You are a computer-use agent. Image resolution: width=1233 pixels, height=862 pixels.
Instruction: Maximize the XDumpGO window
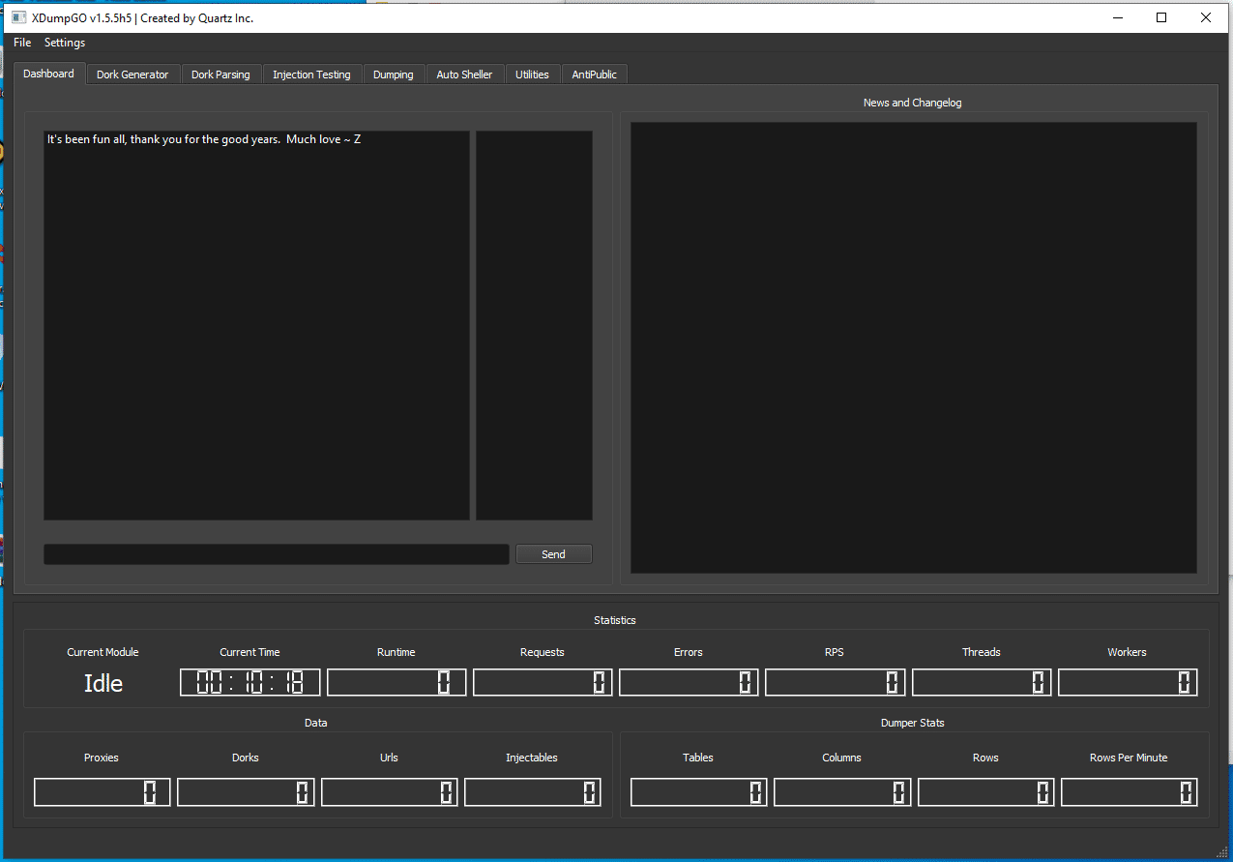tap(1161, 17)
